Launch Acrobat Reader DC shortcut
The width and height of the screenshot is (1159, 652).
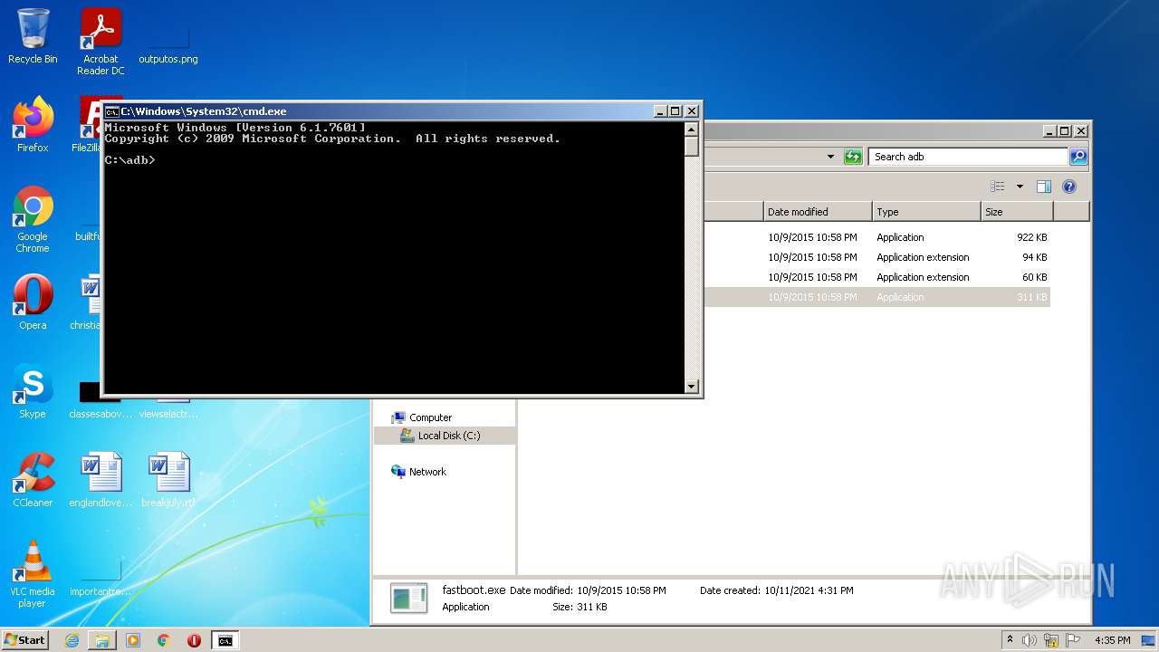coord(101,42)
